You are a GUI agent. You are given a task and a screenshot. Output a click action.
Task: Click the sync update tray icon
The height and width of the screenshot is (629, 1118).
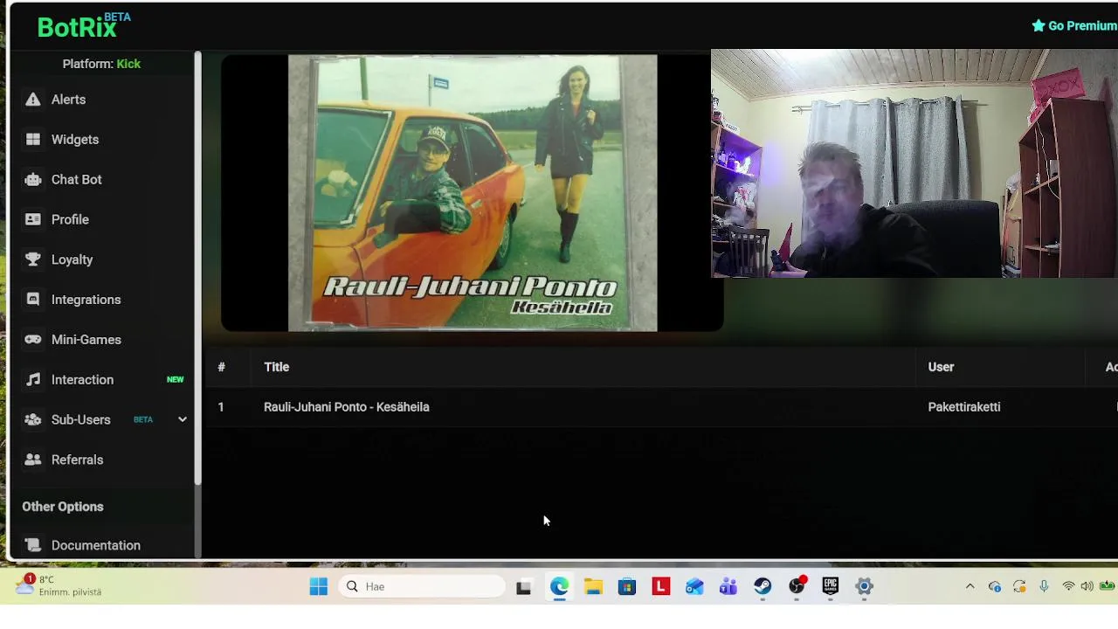click(1019, 587)
